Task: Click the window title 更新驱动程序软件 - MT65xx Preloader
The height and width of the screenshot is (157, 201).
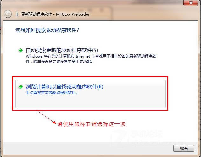Action: pyautogui.click(x=55, y=14)
